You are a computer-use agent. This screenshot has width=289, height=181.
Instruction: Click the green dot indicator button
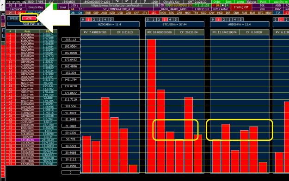(228, 6)
